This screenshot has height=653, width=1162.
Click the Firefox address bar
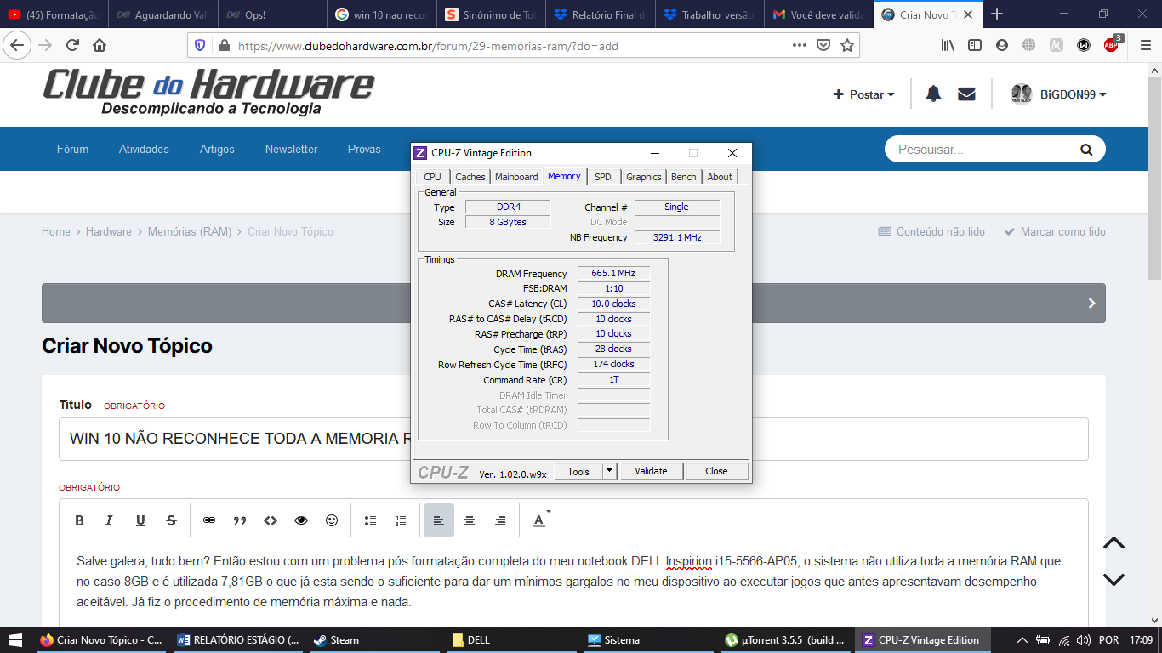510,46
